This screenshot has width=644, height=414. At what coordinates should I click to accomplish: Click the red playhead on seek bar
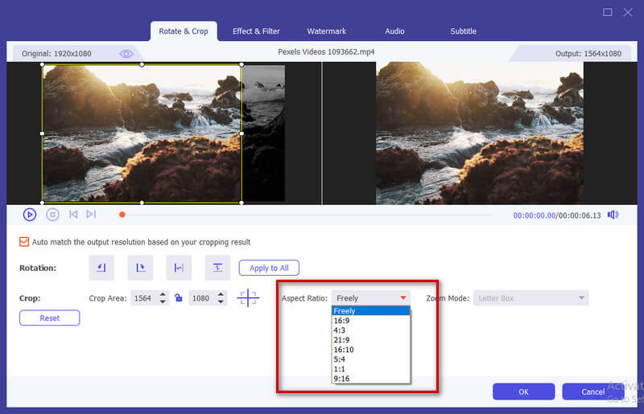coord(122,215)
